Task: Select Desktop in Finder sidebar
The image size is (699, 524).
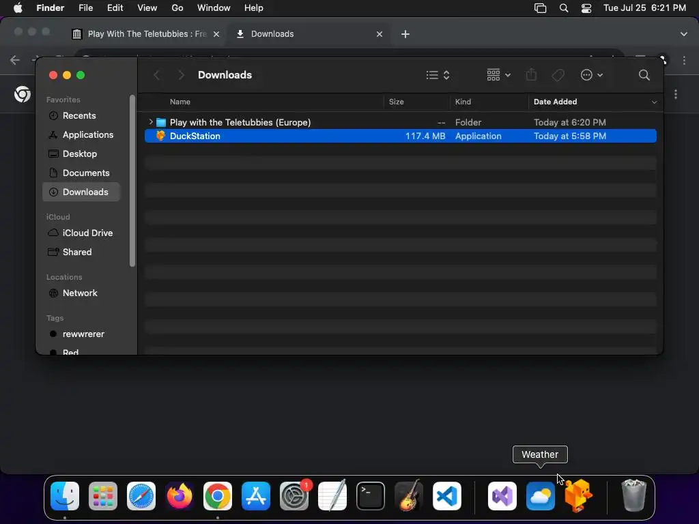Action: pyautogui.click(x=81, y=154)
